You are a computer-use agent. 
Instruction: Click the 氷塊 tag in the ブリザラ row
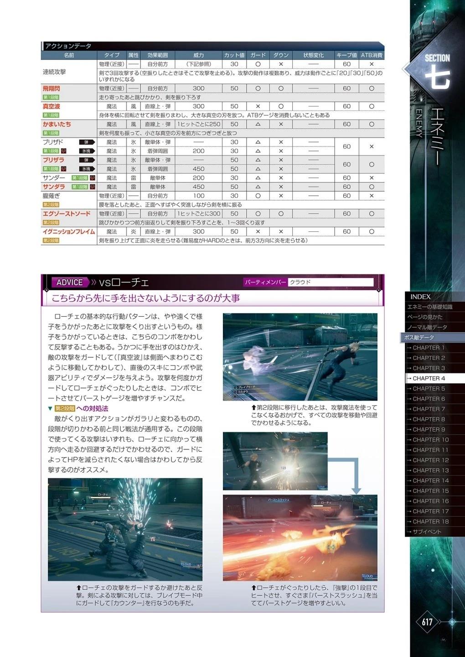(x=87, y=169)
